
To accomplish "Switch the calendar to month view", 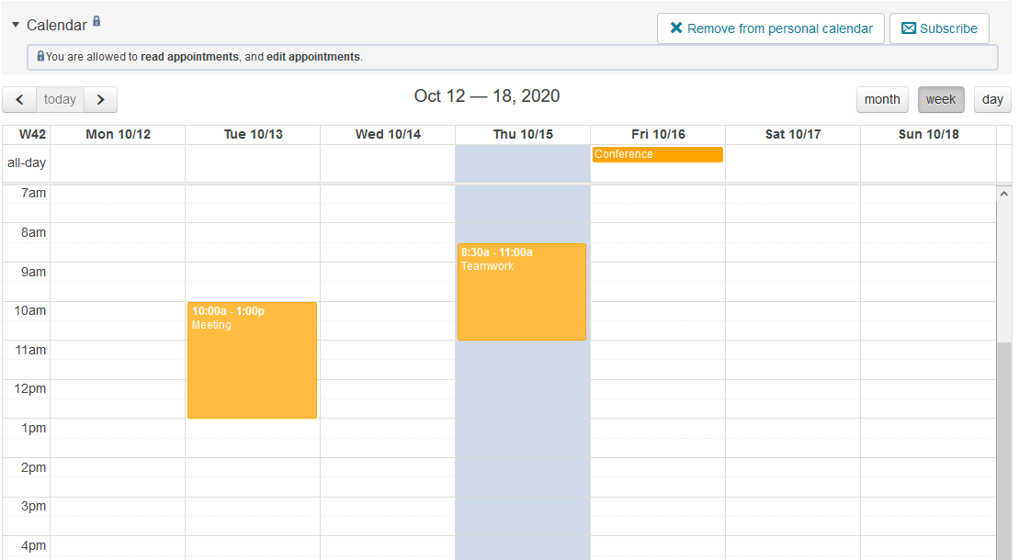I will [881, 99].
